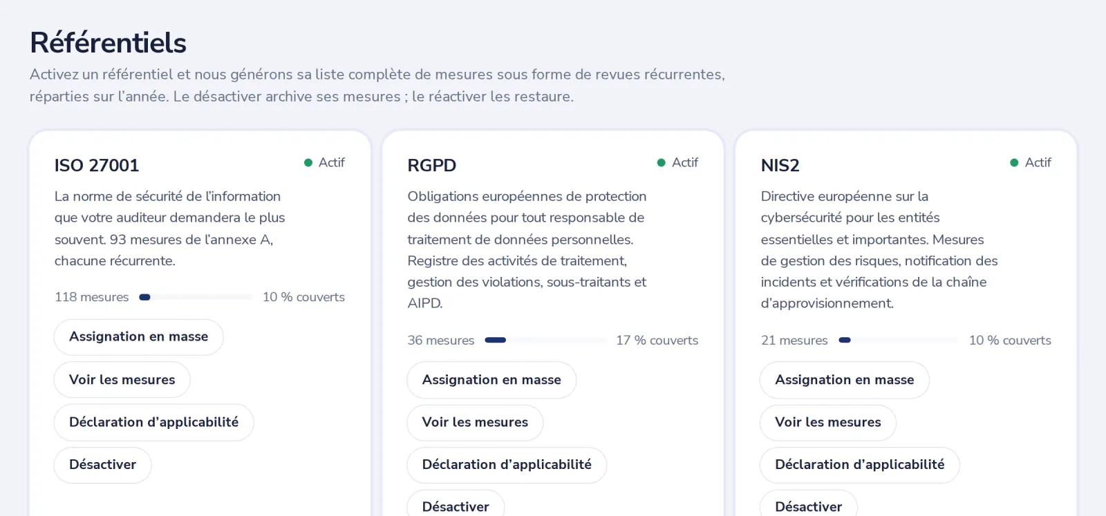The image size is (1106, 516).
Task: Open Déclaration d'applicabilité for RGPD
Action: pyautogui.click(x=507, y=465)
